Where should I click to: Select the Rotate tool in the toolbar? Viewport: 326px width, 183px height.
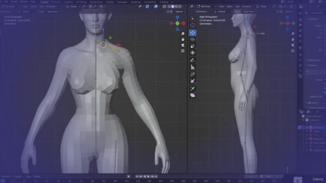[193, 40]
